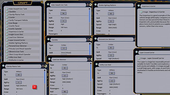
Task: Click the Lead Grav Skimmer name field
Action: pyautogui.click(x=69, y=59)
